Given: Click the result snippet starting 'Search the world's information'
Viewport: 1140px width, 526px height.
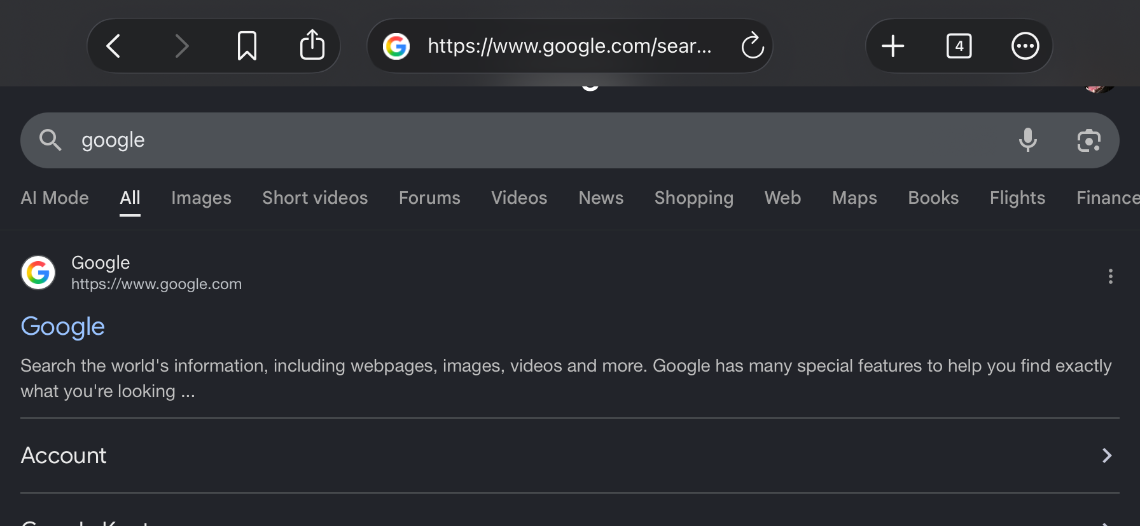Looking at the screenshot, I should click(x=566, y=378).
